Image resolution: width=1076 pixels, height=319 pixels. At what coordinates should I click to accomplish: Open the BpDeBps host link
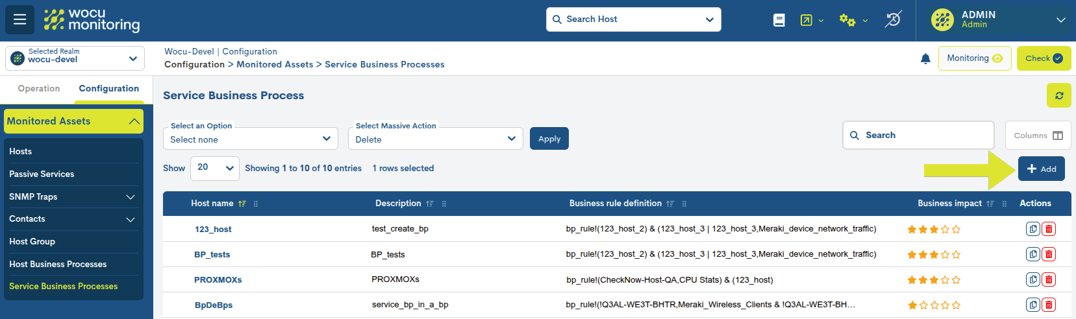pos(214,305)
